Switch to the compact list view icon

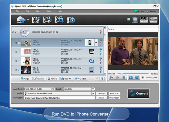pyautogui.click(x=128, y=20)
